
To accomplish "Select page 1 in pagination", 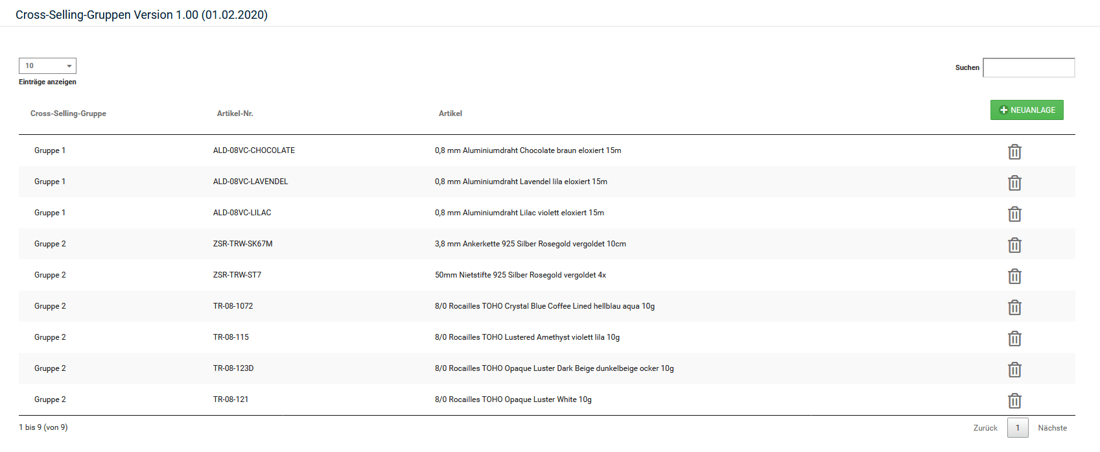I will [x=1018, y=428].
